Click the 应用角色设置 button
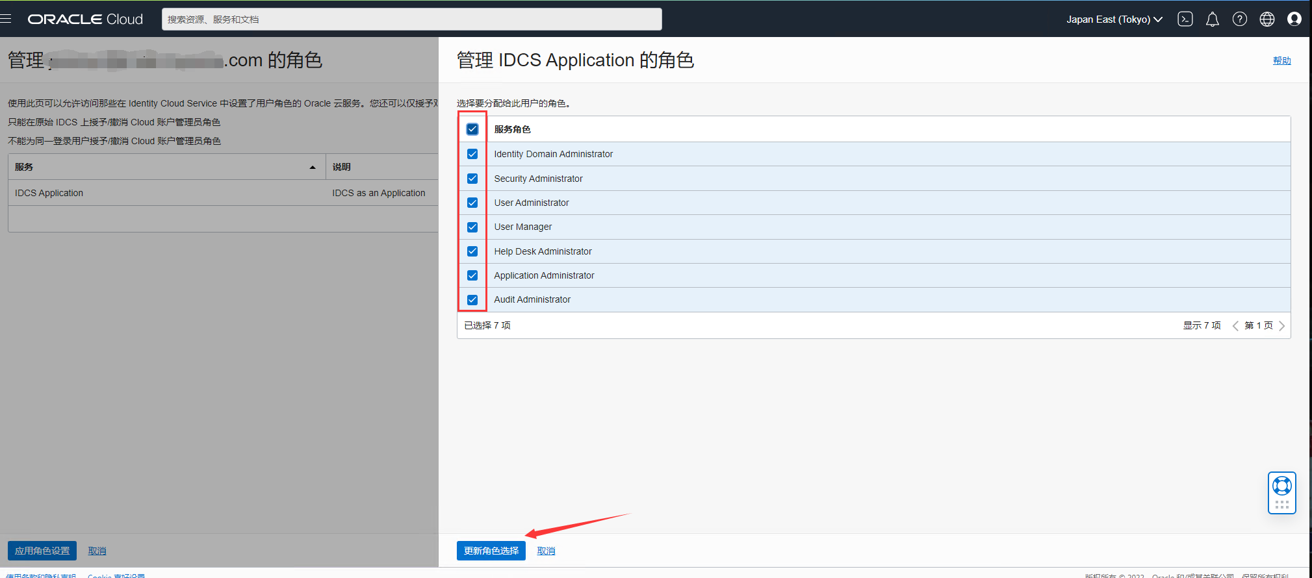The height and width of the screenshot is (578, 1312). (42, 551)
